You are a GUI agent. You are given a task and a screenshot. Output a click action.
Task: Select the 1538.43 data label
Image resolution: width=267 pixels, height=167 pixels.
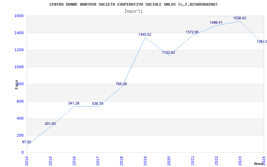pos(239,18)
